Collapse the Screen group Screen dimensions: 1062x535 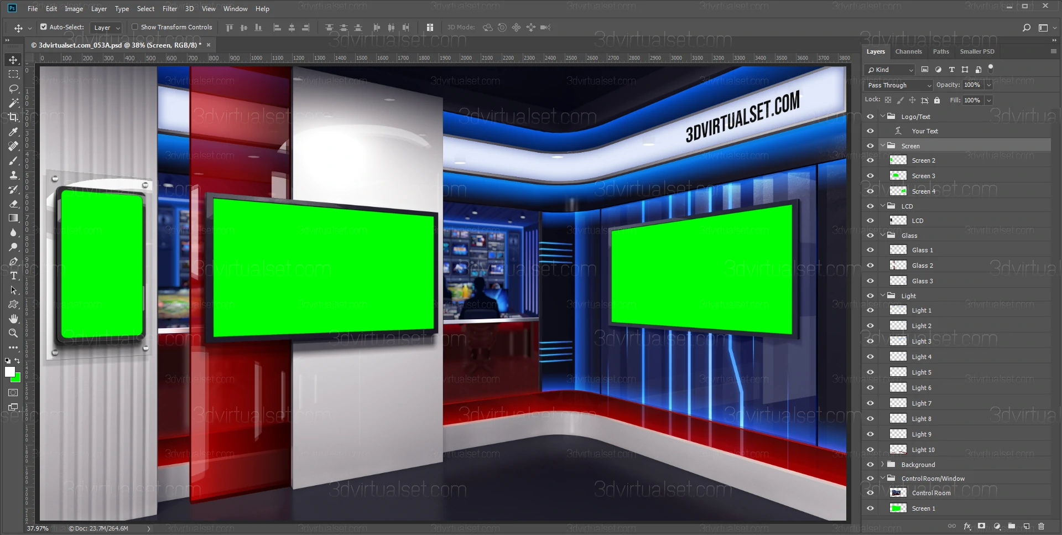pyautogui.click(x=883, y=146)
